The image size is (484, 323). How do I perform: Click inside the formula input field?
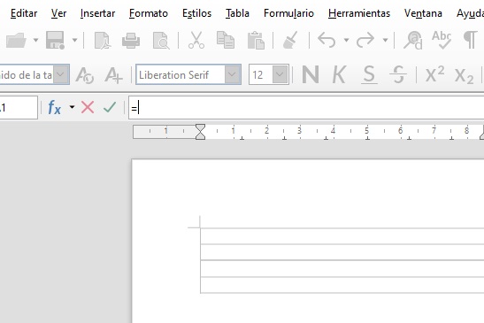point(306,108)
